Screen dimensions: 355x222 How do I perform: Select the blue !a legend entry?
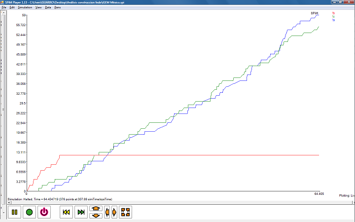[333, 20]
